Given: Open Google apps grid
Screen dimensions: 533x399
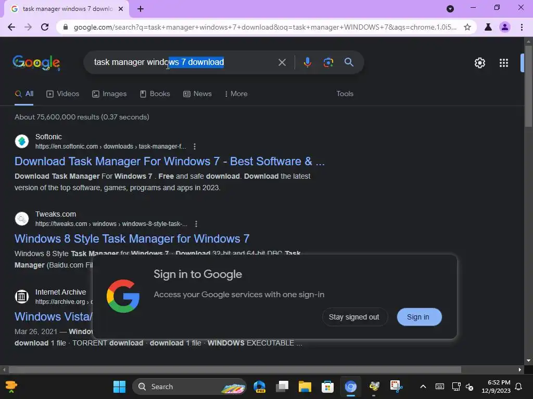Looking at the screenshot, I should pyautogui.click(x=504, y=63).
